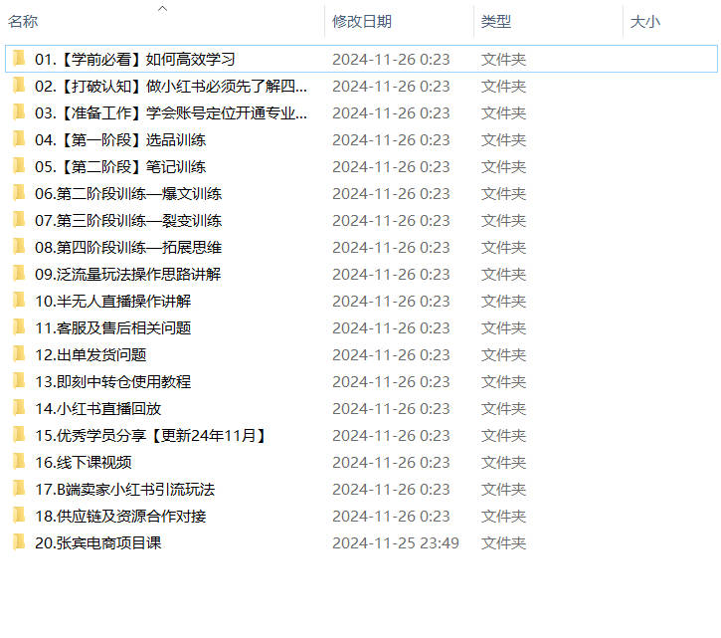721x638 pixels.
Task: Select folder name 13.即刻中转仓使用教程
Action: [113, 381]
